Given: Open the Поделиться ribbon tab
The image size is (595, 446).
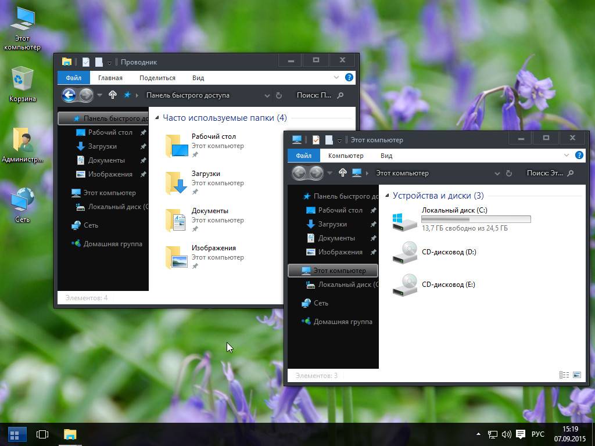Looking at the screenshot, I should click(157, 78).
